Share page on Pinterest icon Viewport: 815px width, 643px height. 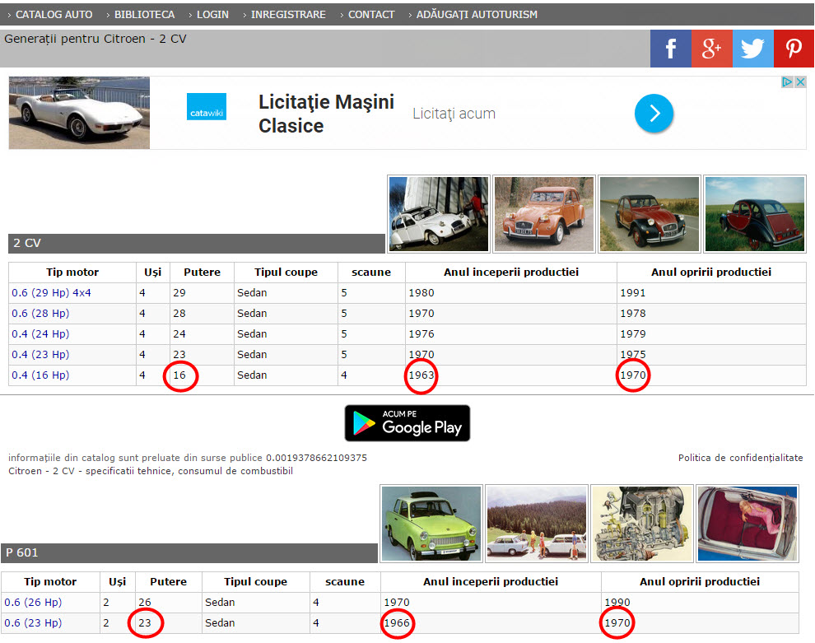click(794, 49)
